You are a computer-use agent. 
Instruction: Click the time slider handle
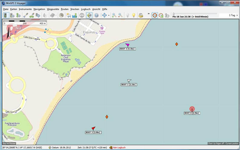point(174,14)
